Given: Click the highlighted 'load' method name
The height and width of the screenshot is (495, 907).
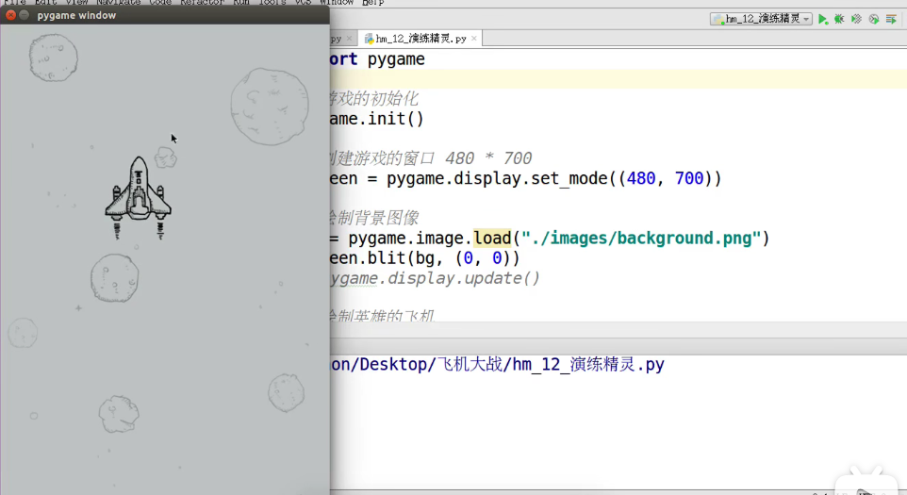Looking at the screenshot, I should (492, 239).
